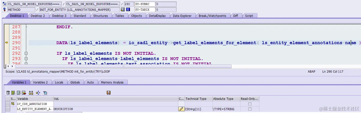Click the METHOD event type field

[x=21, y=10]
